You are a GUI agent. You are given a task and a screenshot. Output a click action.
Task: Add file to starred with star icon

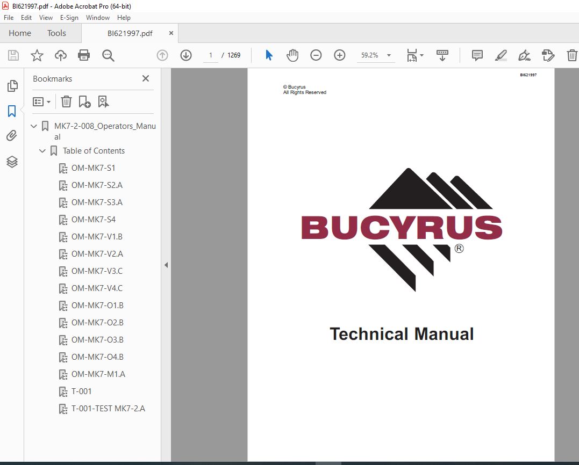click(x=37, y=55)
